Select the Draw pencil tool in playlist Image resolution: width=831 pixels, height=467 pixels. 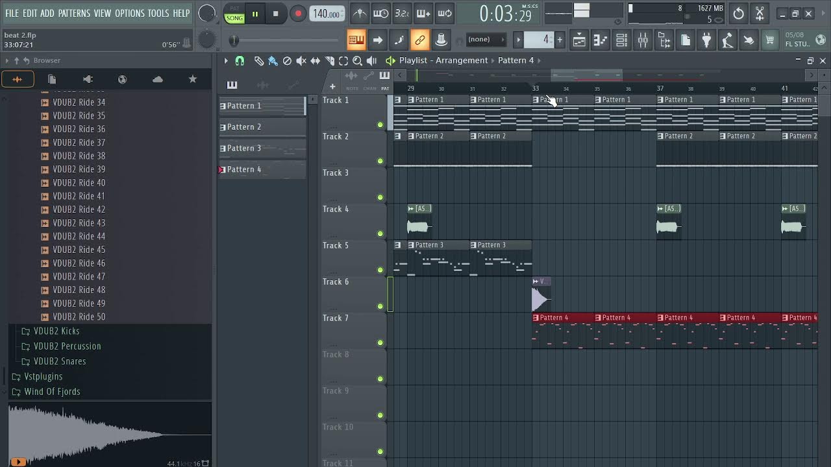coord(259,60)
